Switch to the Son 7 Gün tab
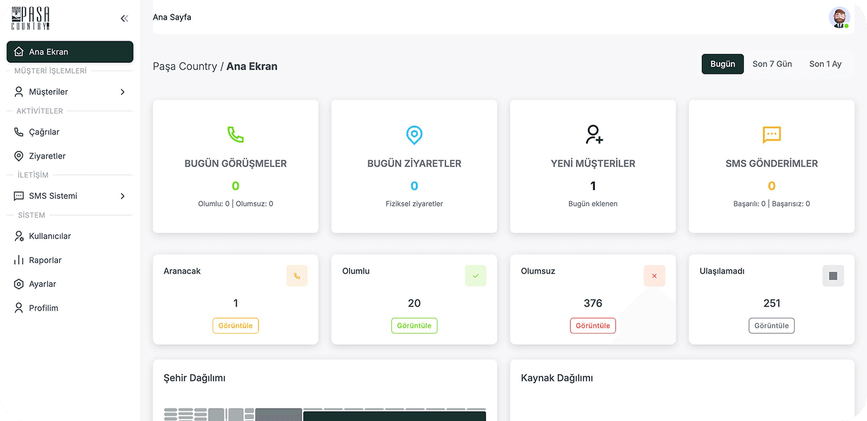This screenshot has width=867, height=421. (x=772, y=64)
